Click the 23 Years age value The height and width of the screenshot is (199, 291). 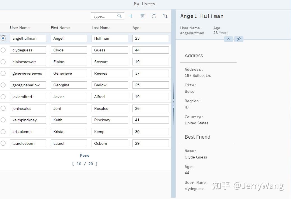click(221, 33)
